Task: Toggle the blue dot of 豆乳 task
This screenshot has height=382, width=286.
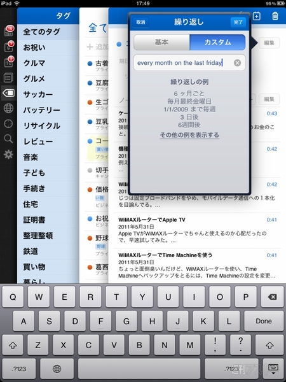Action: click(90, 122)
